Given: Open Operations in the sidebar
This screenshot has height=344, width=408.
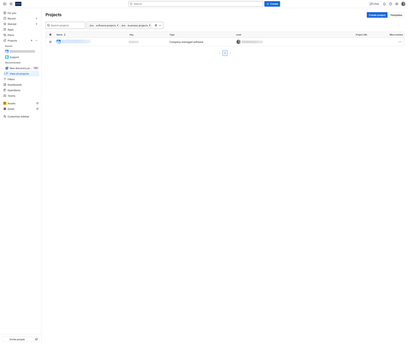Looking at the screenshot, I should tap(21, 90).
